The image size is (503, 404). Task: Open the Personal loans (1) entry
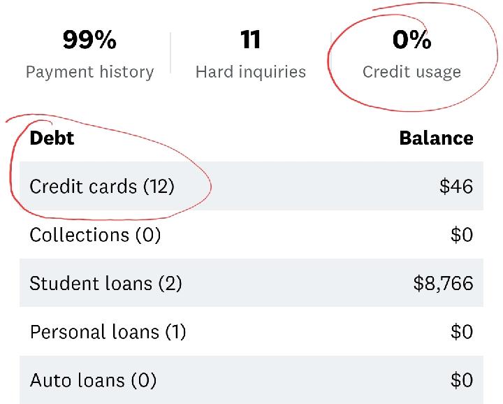(108, 331)
